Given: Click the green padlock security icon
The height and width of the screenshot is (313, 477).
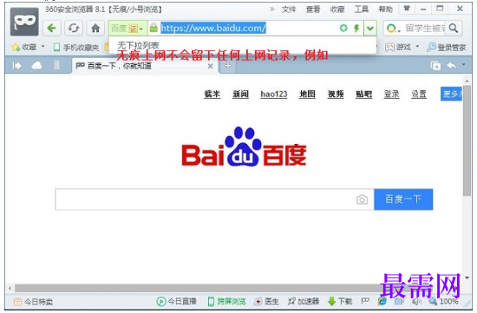Looking at the screenshot, I should click(154, 28).
